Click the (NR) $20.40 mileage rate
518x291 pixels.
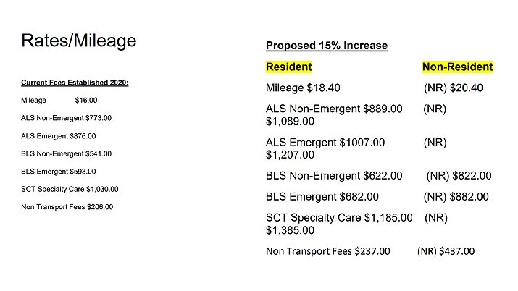453,88
